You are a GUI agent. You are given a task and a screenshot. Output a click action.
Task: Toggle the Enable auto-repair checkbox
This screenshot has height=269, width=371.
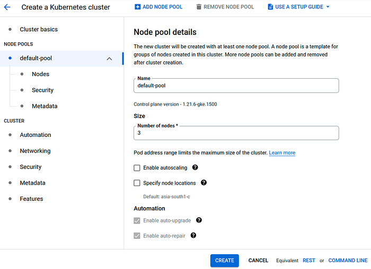click(137, 236)
